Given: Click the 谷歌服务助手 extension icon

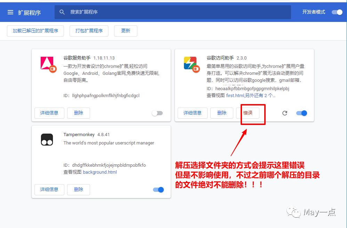Looking at the screenshot, I should (x=48, y=64).
